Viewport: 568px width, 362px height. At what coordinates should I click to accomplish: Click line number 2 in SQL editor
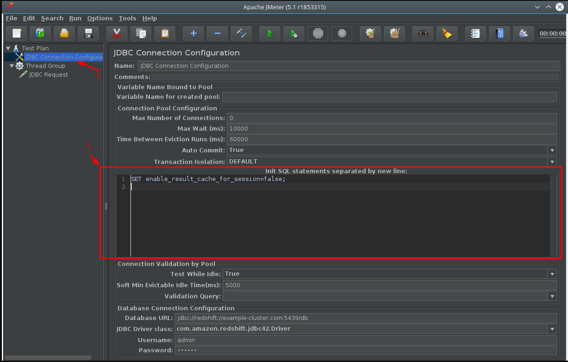click(x=124, y=187)
